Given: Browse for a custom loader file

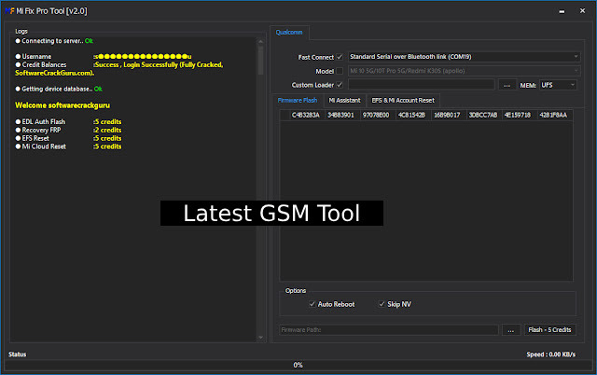Looking at the screenshot, I should (x=507, y=85).
